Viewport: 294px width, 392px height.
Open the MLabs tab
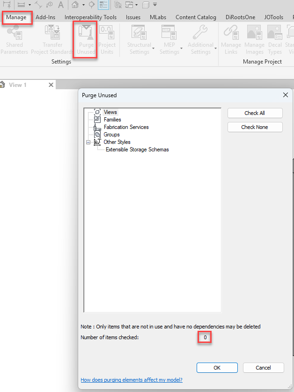[158, 17]
